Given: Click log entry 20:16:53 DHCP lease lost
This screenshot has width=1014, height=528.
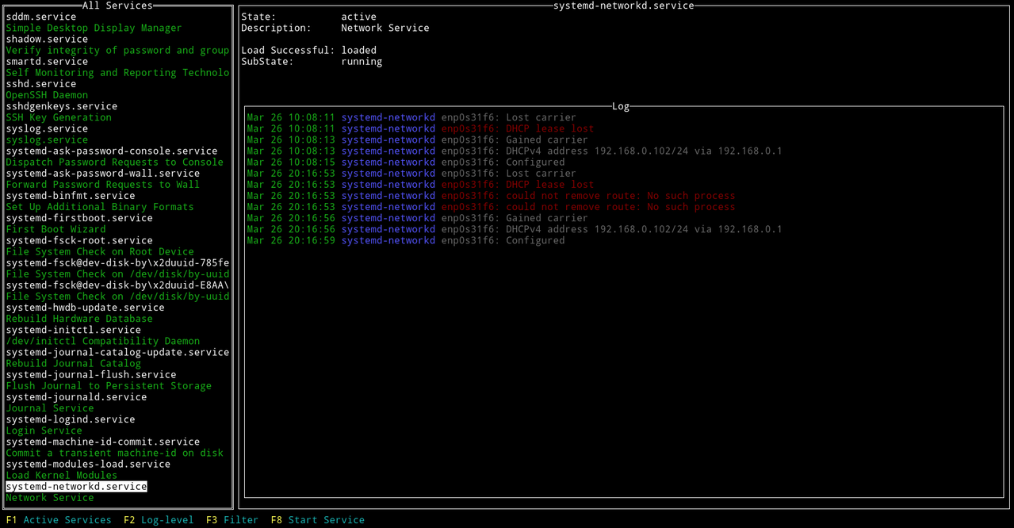Looking at the screenshot, I should click(x=420, y=184).
